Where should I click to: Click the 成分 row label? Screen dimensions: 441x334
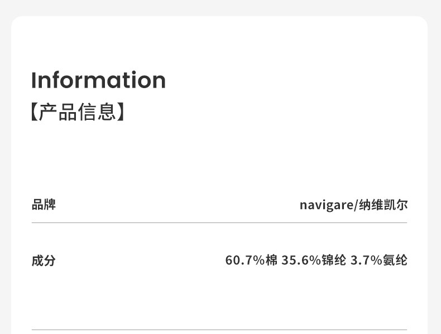coord(44,260)
